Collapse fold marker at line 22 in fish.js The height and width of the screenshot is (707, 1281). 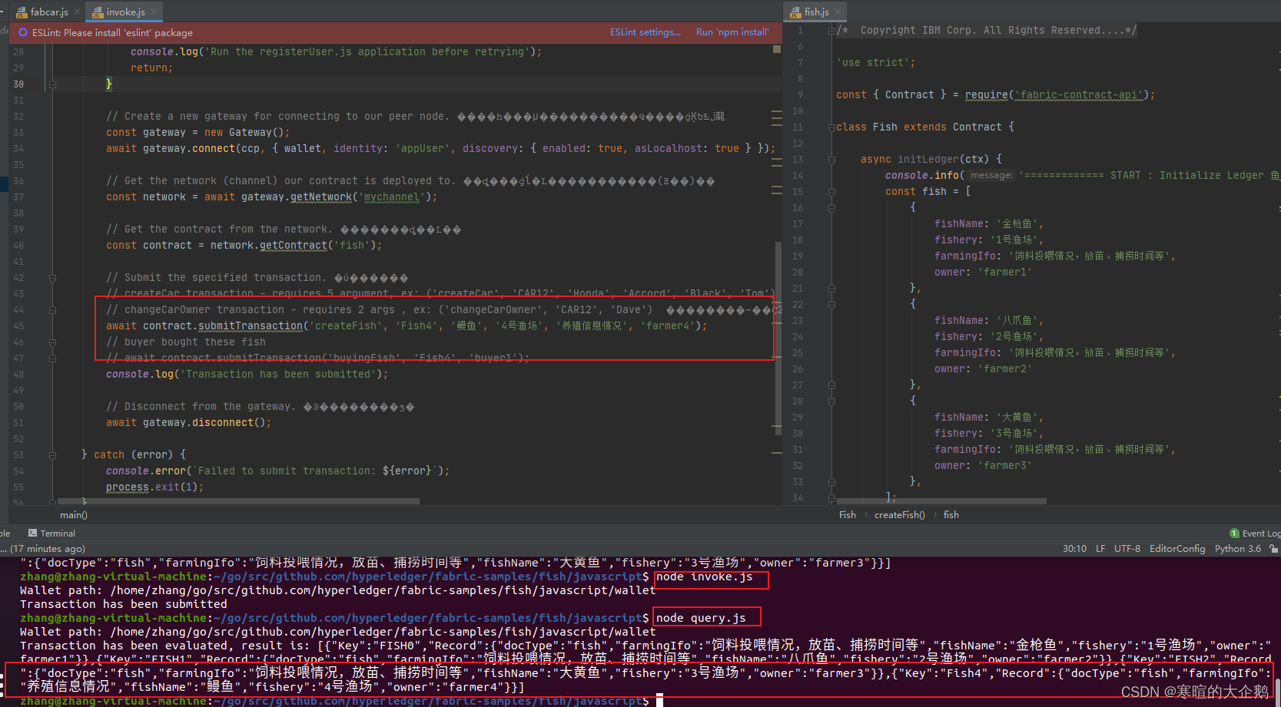coord(831,305)
